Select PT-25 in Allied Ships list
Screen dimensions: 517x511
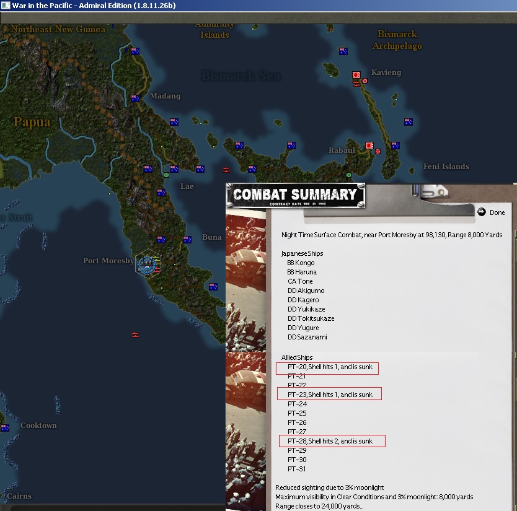297,413
